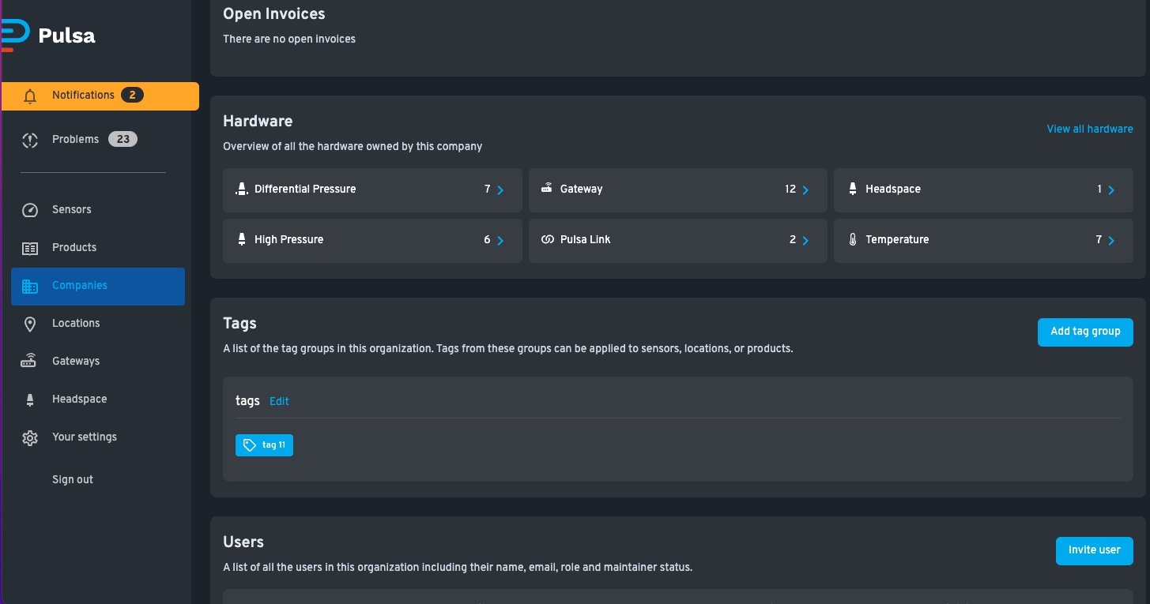This screenshot has height=604, width=1150.
Task: Click the Temperature count 7
Action: [1099, 239]
